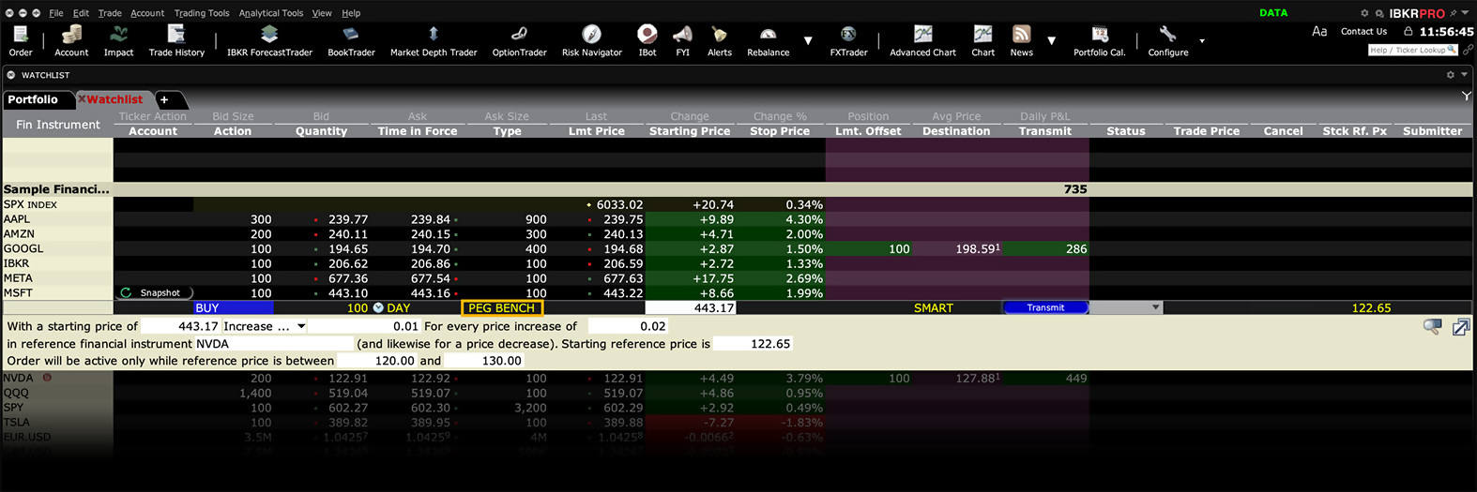Expand the dropdown arrow after Rebalance
The width and height of the screenshot is (1477, 492).
(808, 41)
